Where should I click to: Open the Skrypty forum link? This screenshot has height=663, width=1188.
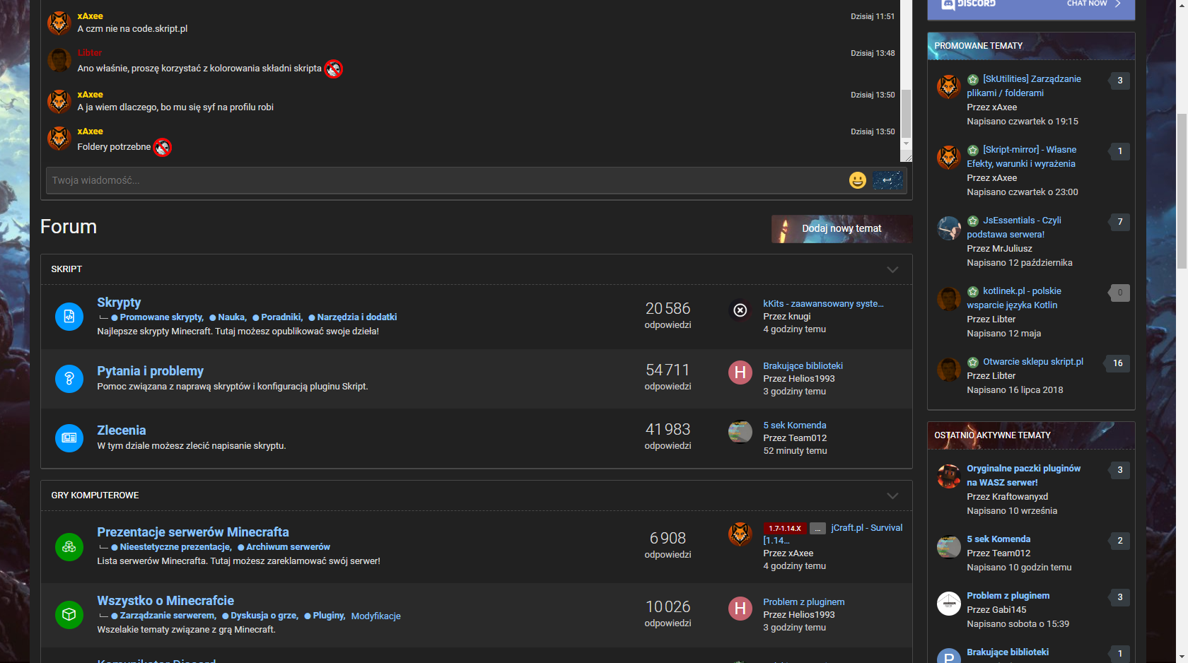[x=119, y=303]
